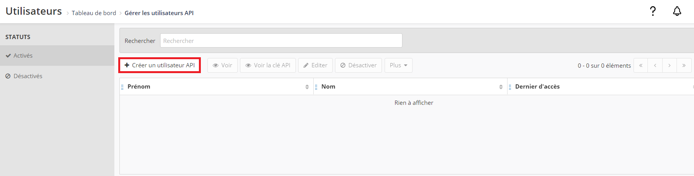Go to first page of results
This screenshot has height=176, width=694.
click(x=641, y=65)
